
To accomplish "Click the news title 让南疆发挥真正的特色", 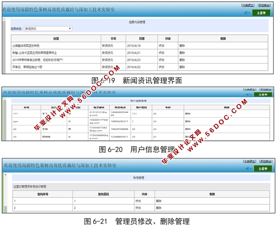I will tap(26, 46).
